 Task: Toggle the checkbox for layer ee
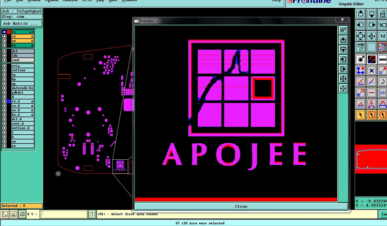tap(4, 146)
